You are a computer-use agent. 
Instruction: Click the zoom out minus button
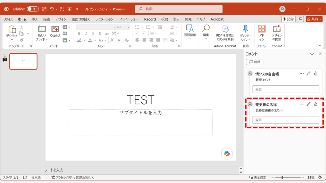(273, 177)
